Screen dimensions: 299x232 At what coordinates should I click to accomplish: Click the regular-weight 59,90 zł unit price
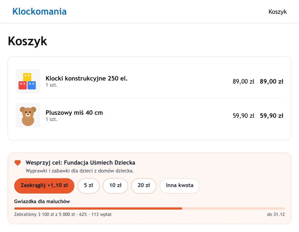(x=244, y=116)
